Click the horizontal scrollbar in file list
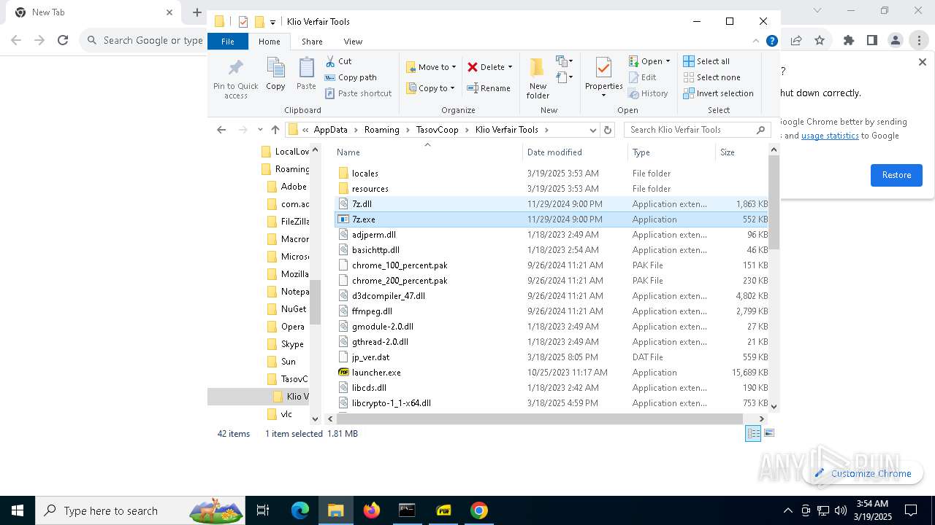Viewport: 935px width, 525px height. tap(541, 419)
